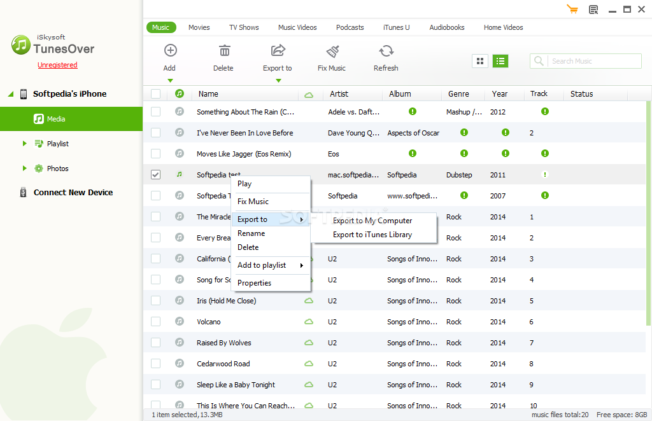Click the iPhone device icon in sidebar
This screenshot has width=652, height=421.
pos(24,94)
